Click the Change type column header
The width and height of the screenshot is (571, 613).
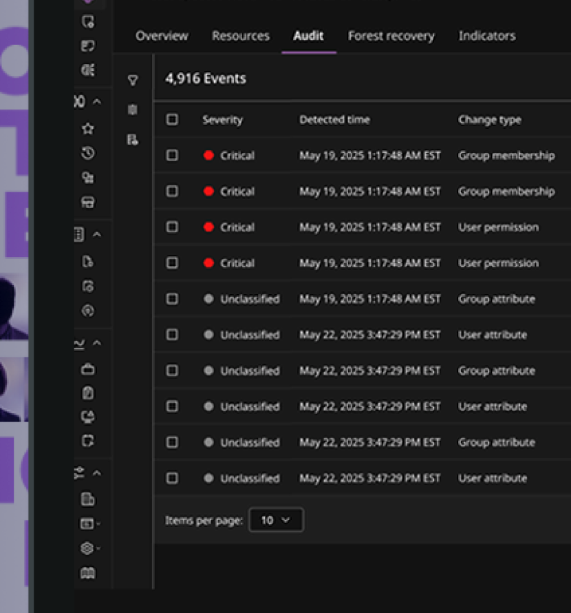(x=489, y=120)
